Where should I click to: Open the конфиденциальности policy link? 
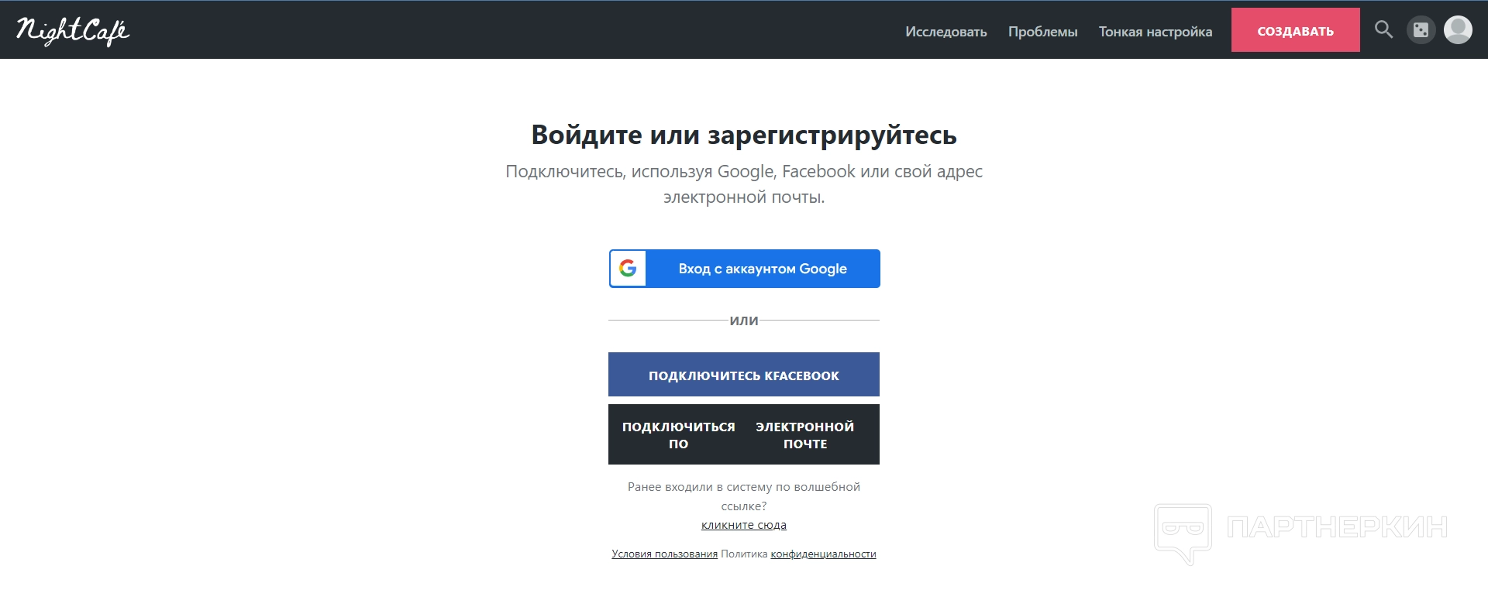[823, 554]
